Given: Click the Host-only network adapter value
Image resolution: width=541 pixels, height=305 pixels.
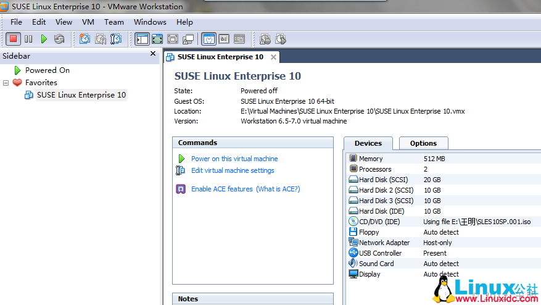Looking at the screenshot, I should point(437,243).
